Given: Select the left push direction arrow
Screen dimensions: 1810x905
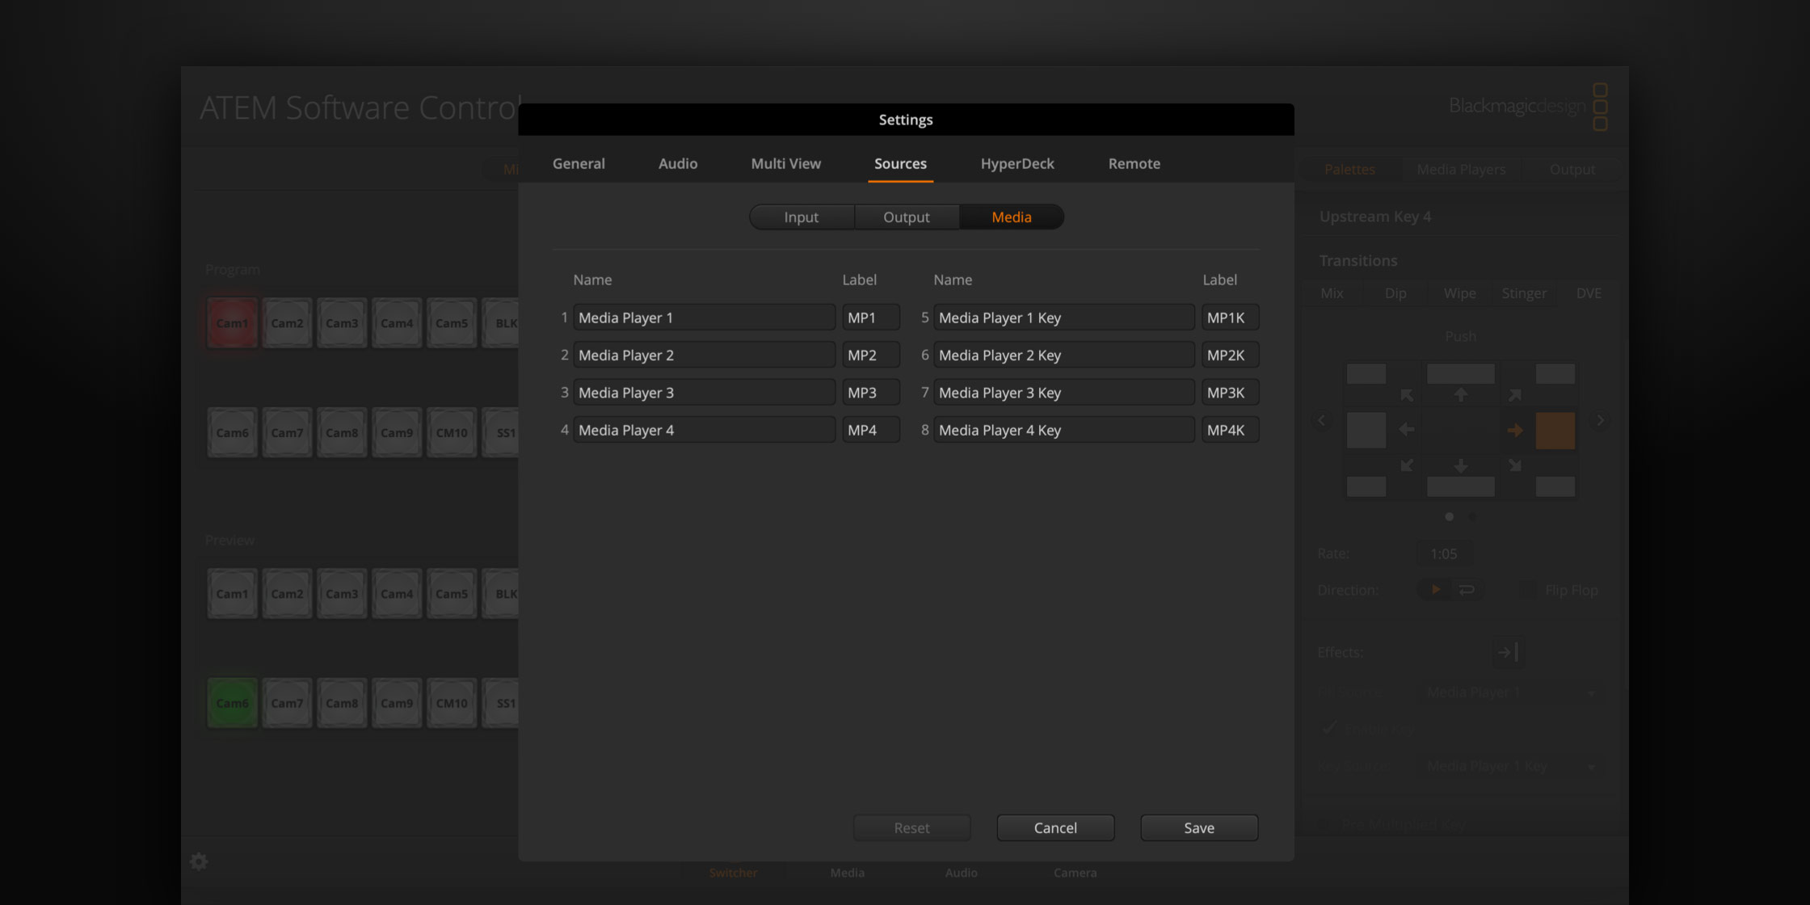Looking at the screenshot, I should [1406, 430].
